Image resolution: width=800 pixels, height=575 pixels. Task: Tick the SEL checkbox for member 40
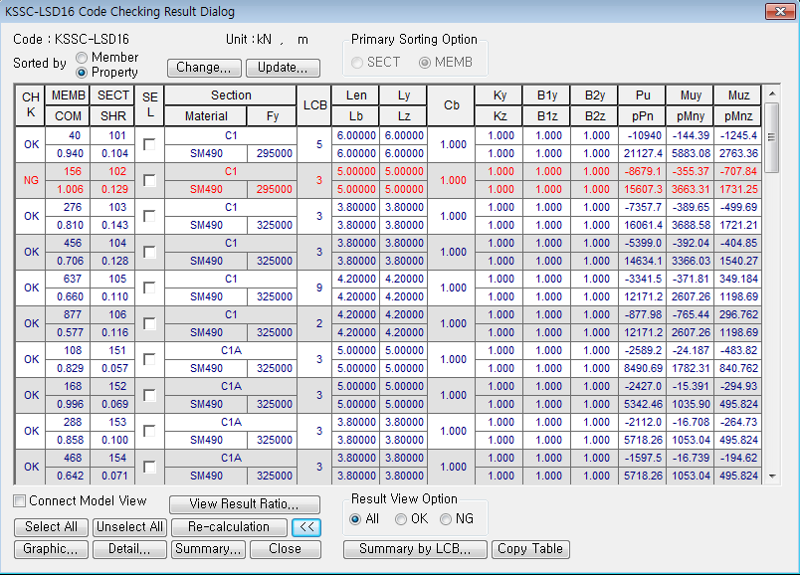coord(149,144)
